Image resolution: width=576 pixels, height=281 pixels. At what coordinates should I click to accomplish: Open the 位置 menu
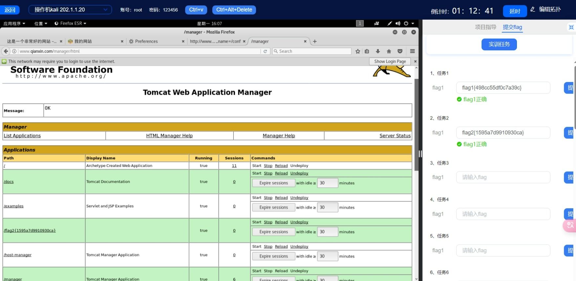[41, 23]
